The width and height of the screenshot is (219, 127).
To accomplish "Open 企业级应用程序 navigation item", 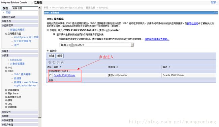I will click(22, 41).
